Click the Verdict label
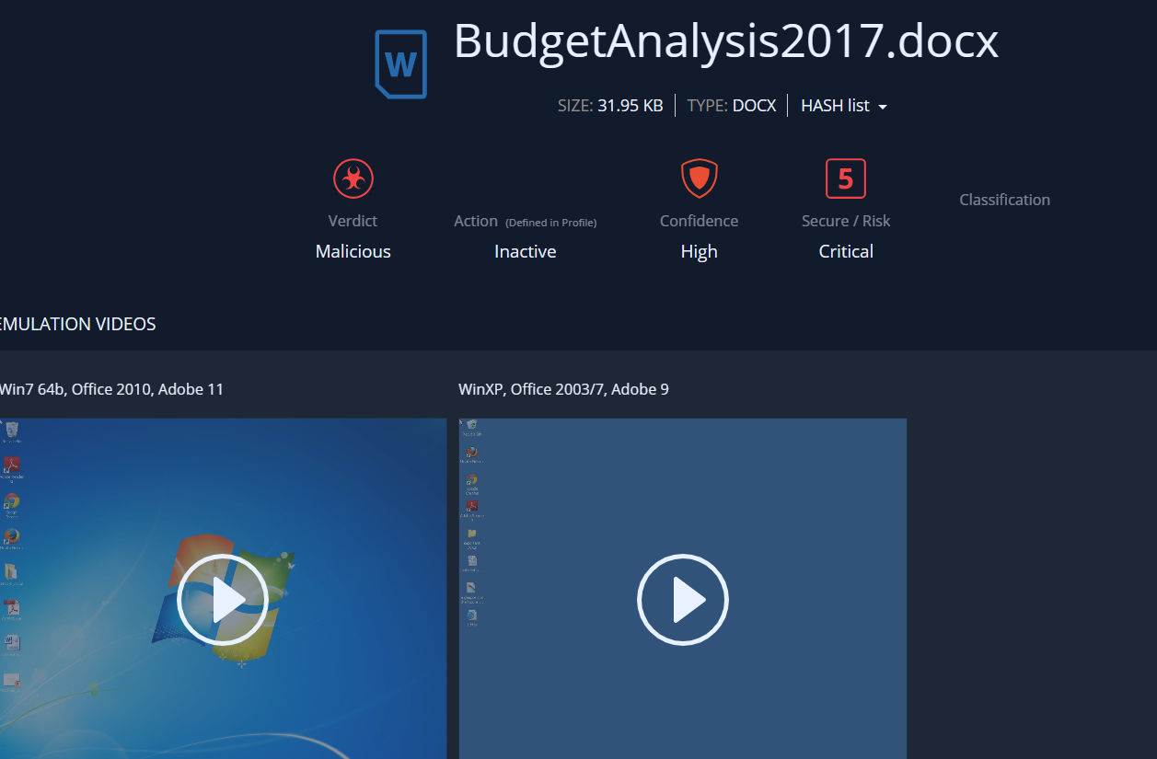The image size is (1157, 759). (353, 221)
